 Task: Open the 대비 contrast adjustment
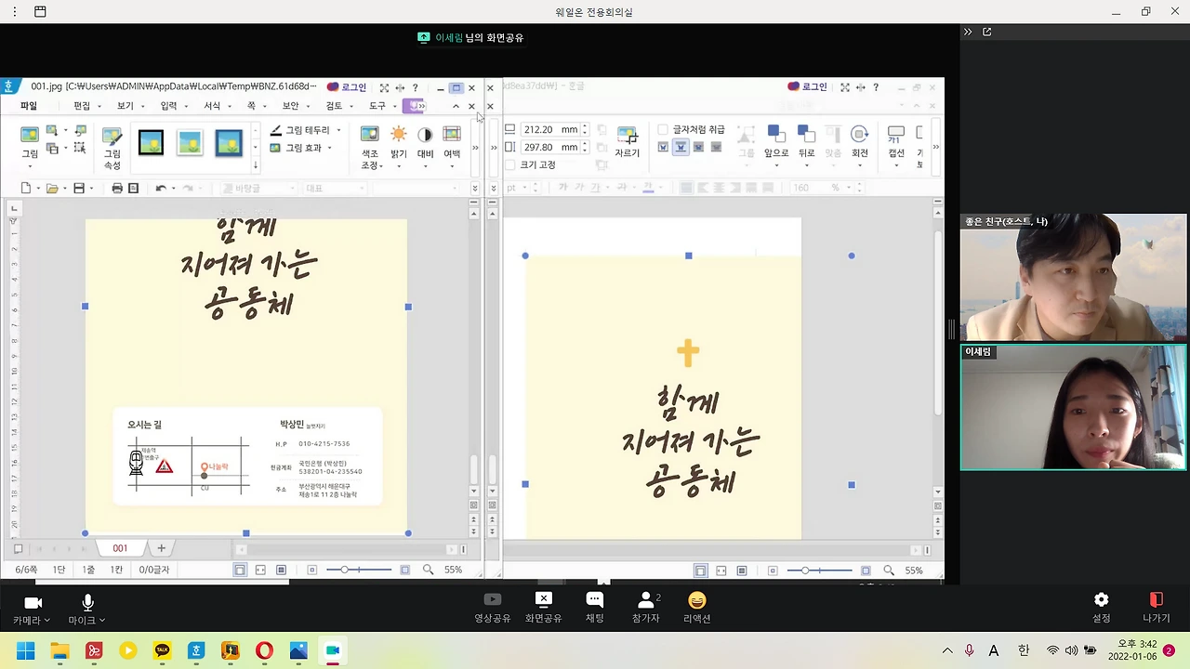425,147
